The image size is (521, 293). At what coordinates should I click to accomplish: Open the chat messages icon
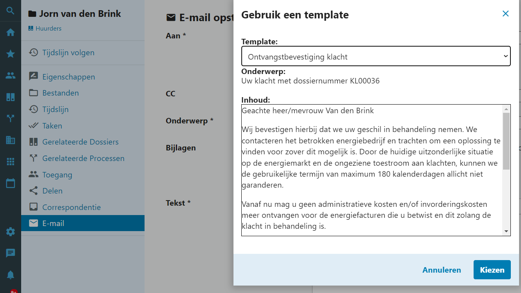11,253
